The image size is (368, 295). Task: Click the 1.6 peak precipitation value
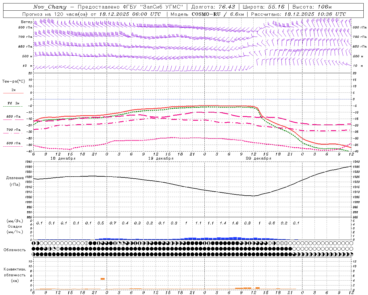click(235, 223)
